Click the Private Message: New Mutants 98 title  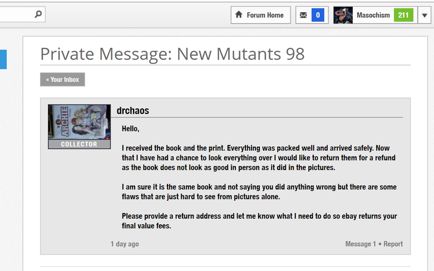172,54
